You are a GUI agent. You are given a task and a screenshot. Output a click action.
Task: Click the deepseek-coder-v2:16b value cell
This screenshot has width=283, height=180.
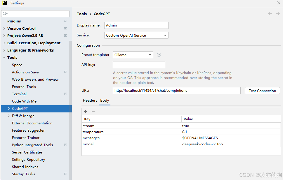[231, 144]
